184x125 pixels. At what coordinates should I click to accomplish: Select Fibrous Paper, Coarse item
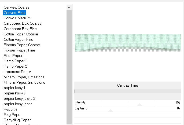22,45
